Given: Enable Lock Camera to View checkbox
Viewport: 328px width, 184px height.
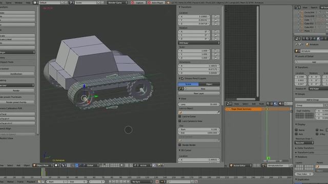Looking at the screenshot, I should pos(180,121).
